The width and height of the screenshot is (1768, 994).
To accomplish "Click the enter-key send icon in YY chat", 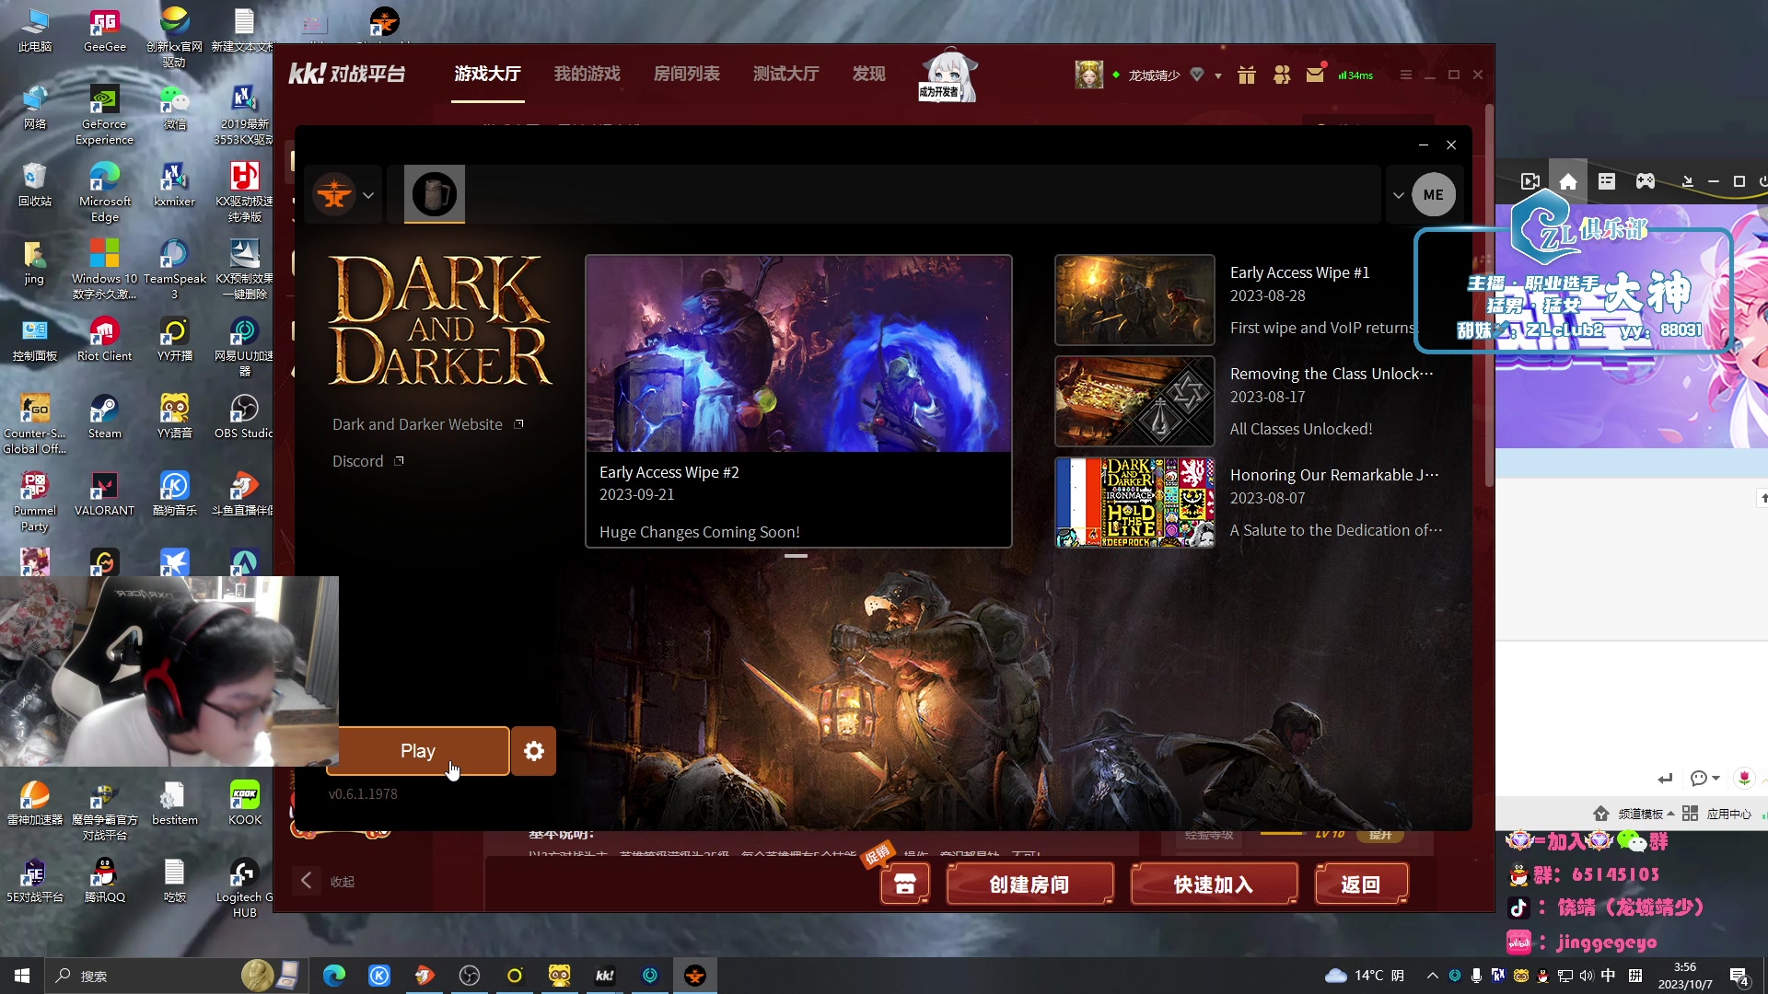I will (1665, 779).
